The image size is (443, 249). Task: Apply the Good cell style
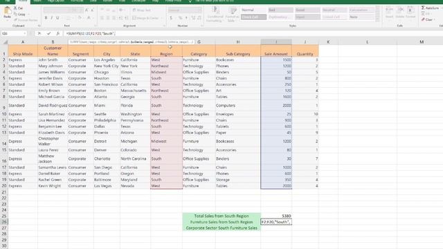tap(307, 10)
